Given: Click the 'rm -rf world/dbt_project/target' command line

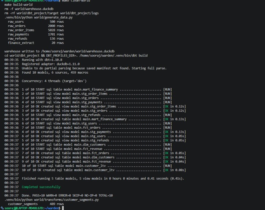Looking at the screenshot, I should (52, 13).
